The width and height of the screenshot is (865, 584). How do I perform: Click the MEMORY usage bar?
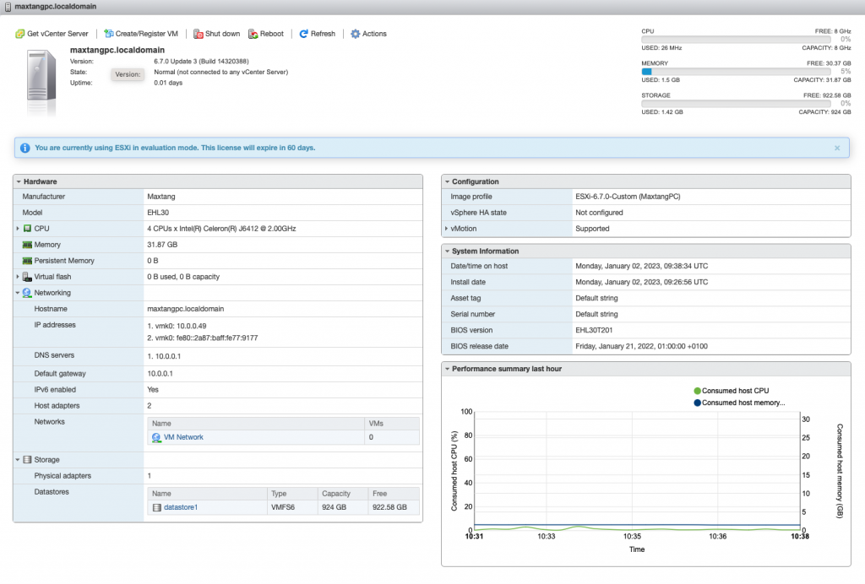(x=736, y=72)
